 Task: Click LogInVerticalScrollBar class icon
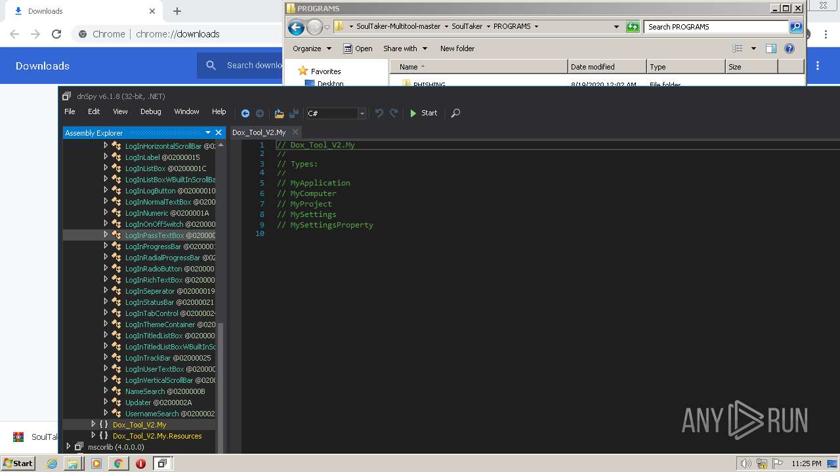pos(117,380)
